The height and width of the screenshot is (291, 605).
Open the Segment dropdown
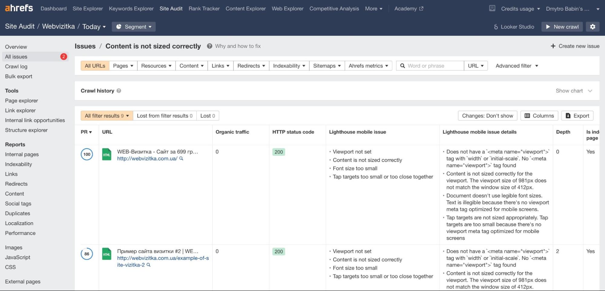(x=133, y=27)
